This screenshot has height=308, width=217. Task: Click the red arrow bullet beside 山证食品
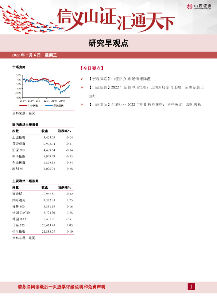[82, 105]
